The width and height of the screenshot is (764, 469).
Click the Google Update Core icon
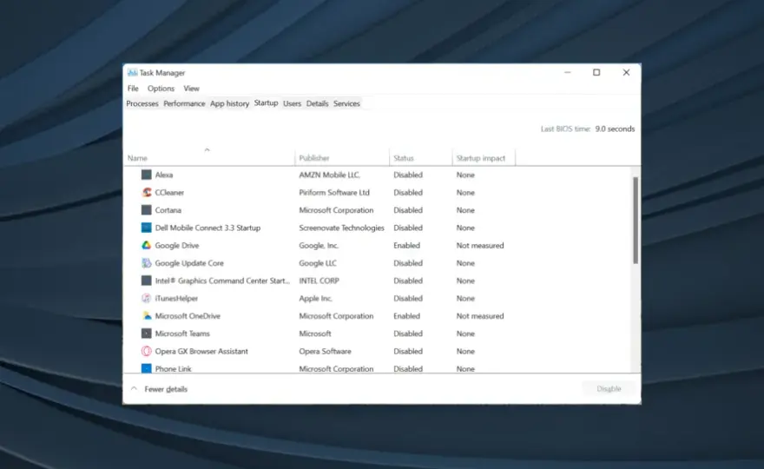146,263
